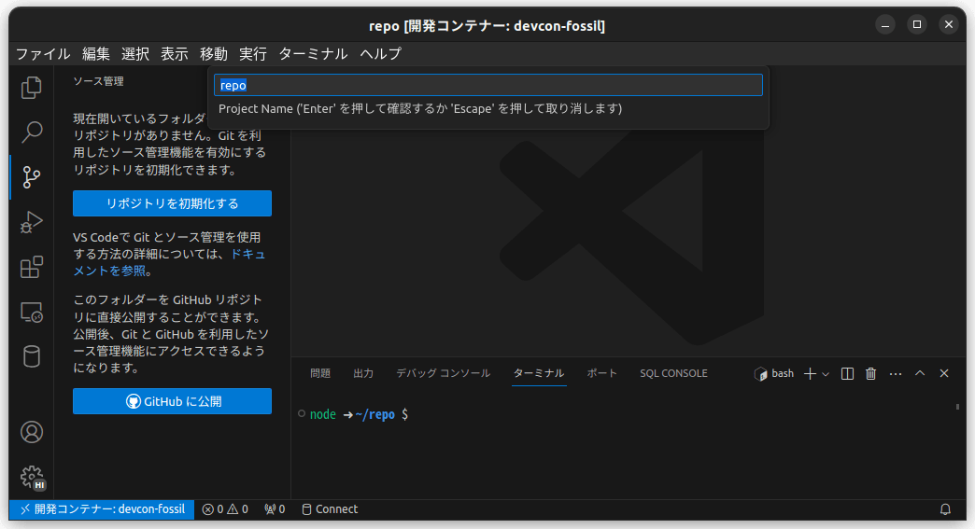Click the terminal scrollbar handle
This screenshot has width=975, height=529.
point(957,407)
